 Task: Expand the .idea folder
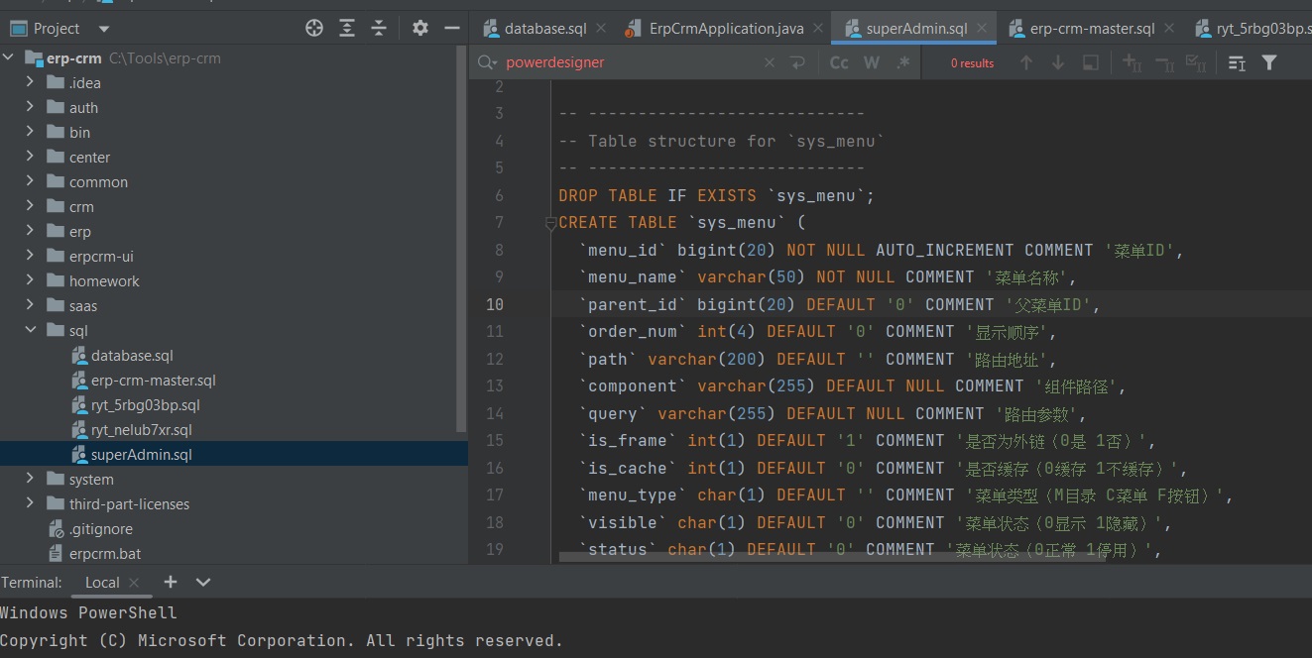31,83
